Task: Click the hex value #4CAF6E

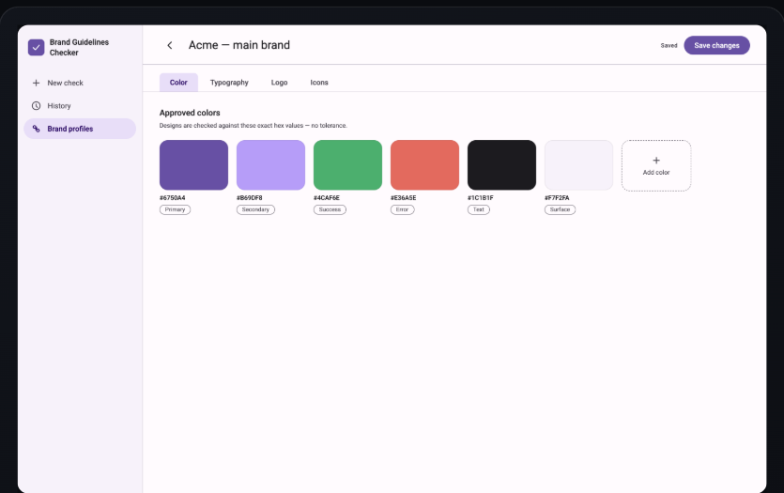Action: [x=327, y=198]
